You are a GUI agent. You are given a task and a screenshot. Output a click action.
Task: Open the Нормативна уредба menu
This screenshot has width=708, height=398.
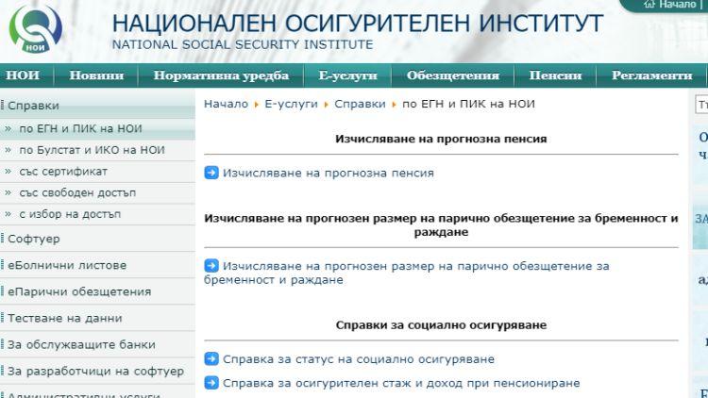pos(221,75)
